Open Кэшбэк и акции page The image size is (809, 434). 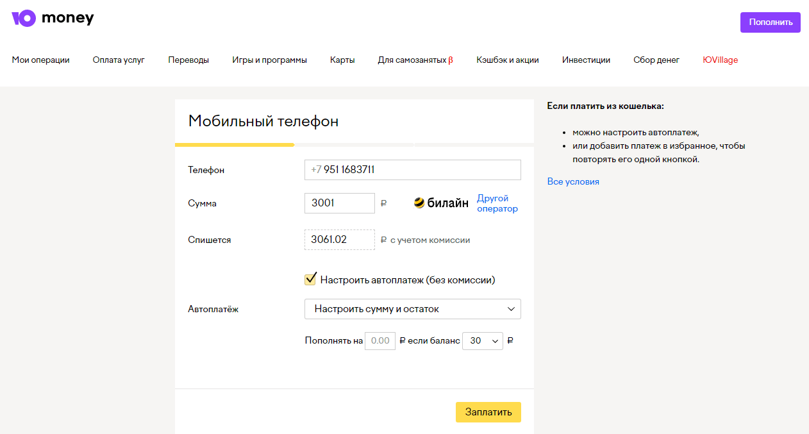[x=507, y=60]
